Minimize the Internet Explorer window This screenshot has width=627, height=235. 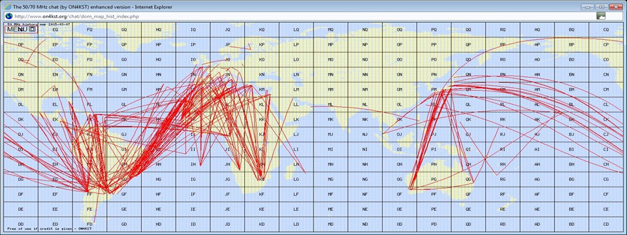(x=587, y=7)
